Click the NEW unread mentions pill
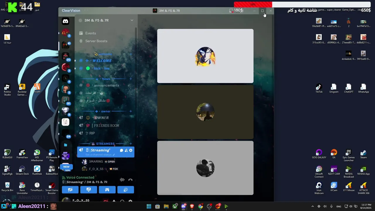The image size is (375, 211). [67, 167]
